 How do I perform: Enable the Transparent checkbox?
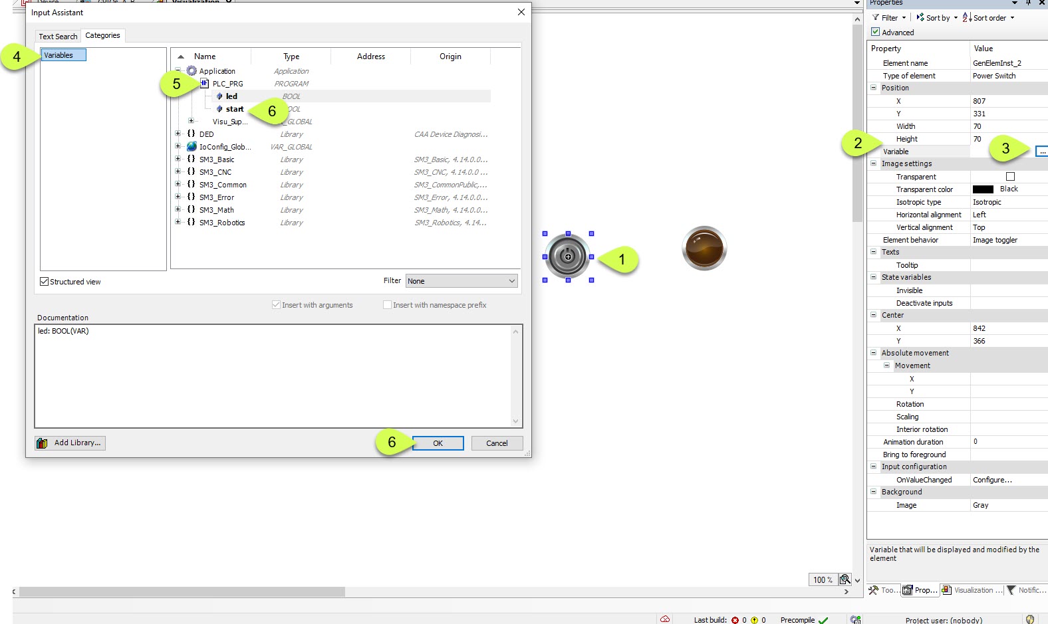click(x=1010, y=177)
